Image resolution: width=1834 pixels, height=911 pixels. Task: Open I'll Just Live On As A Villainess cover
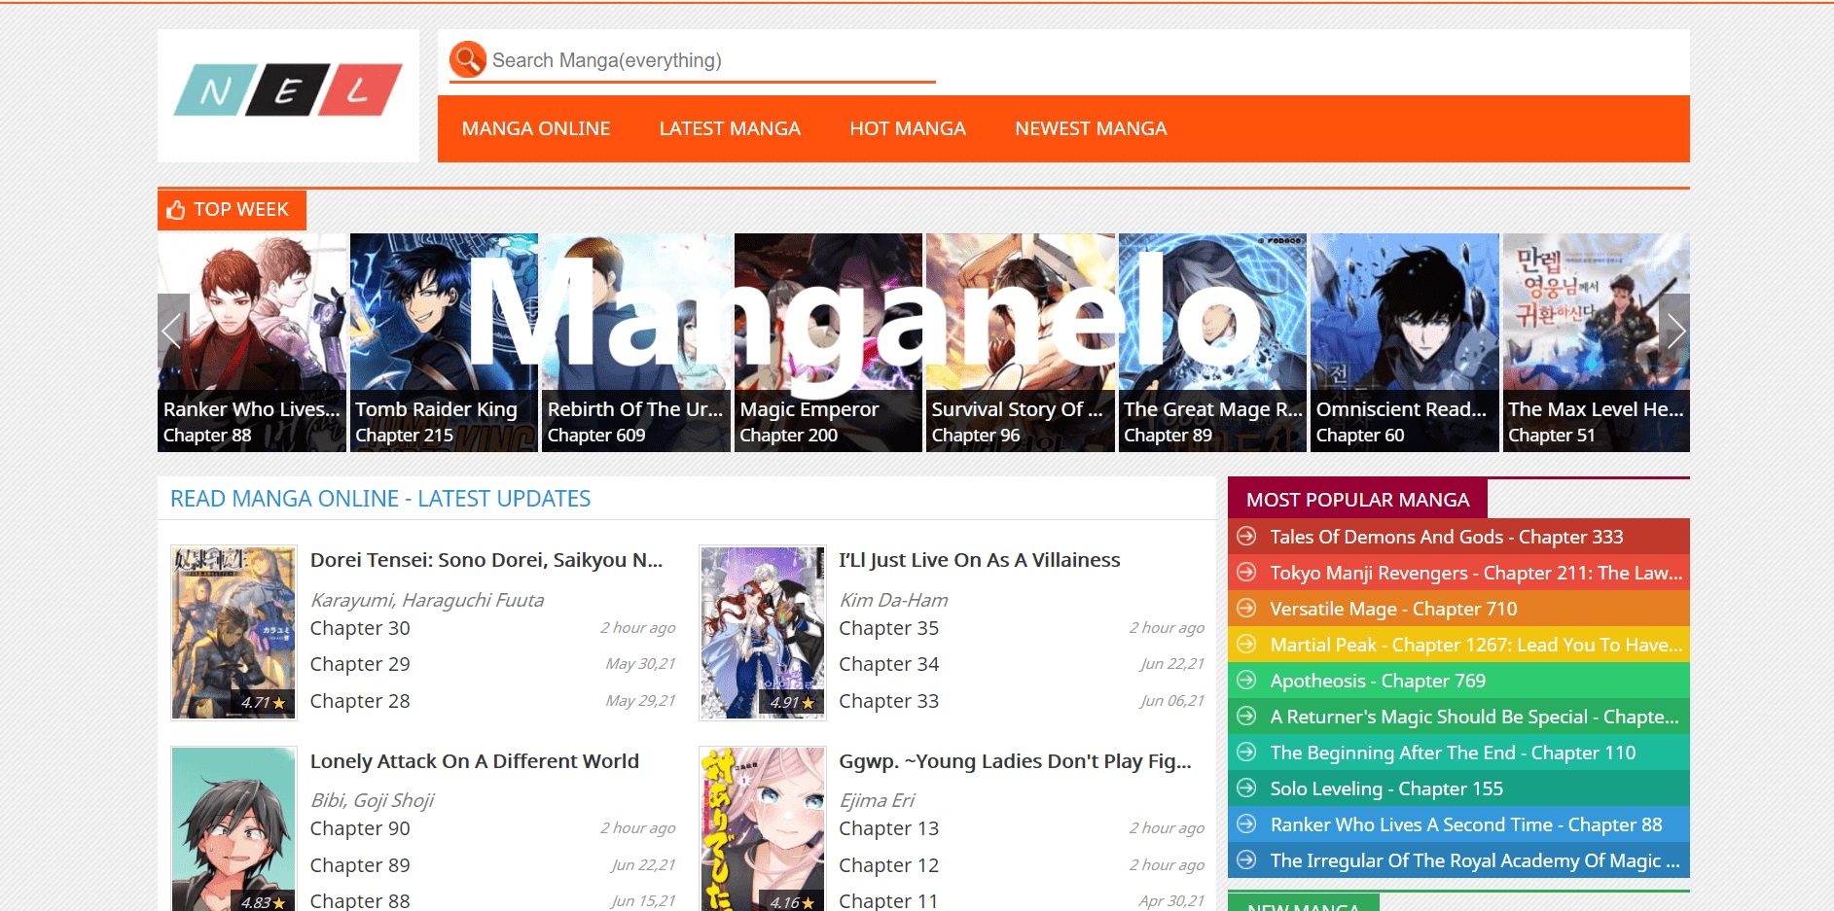[x=763, y=632]
